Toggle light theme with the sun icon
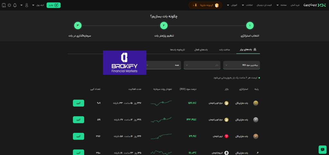The image size is (329, 155). 9,5
